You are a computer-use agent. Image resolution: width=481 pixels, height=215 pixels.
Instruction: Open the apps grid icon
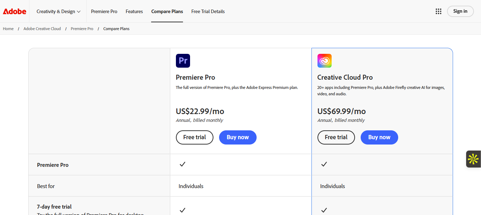point(439,11)
